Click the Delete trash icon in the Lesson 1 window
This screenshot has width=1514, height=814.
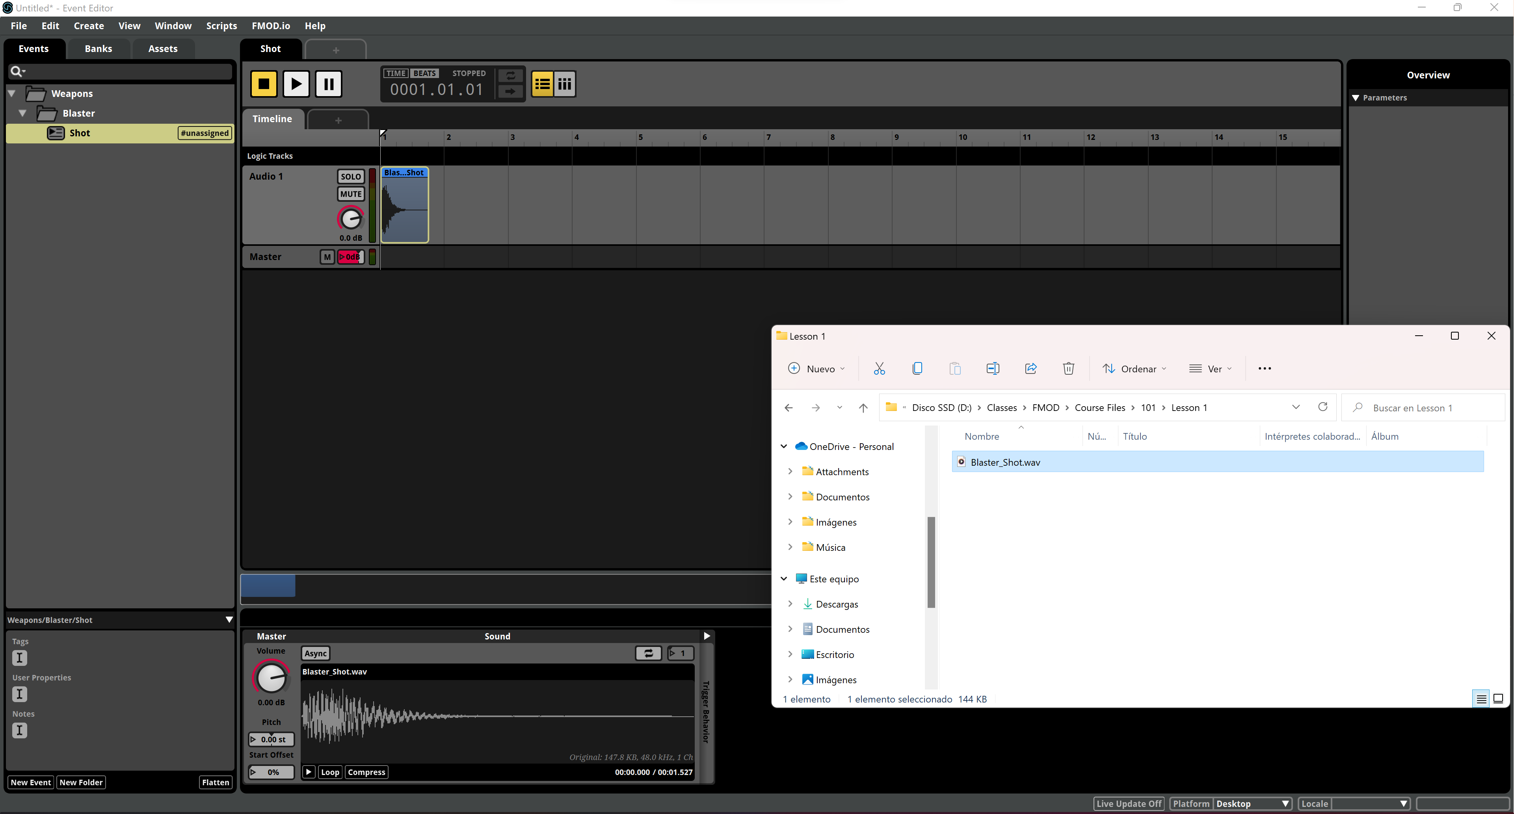pos(1068,368)
